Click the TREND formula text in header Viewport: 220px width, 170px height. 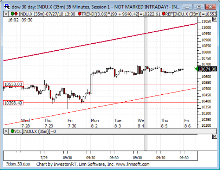[x=121, y=14]
